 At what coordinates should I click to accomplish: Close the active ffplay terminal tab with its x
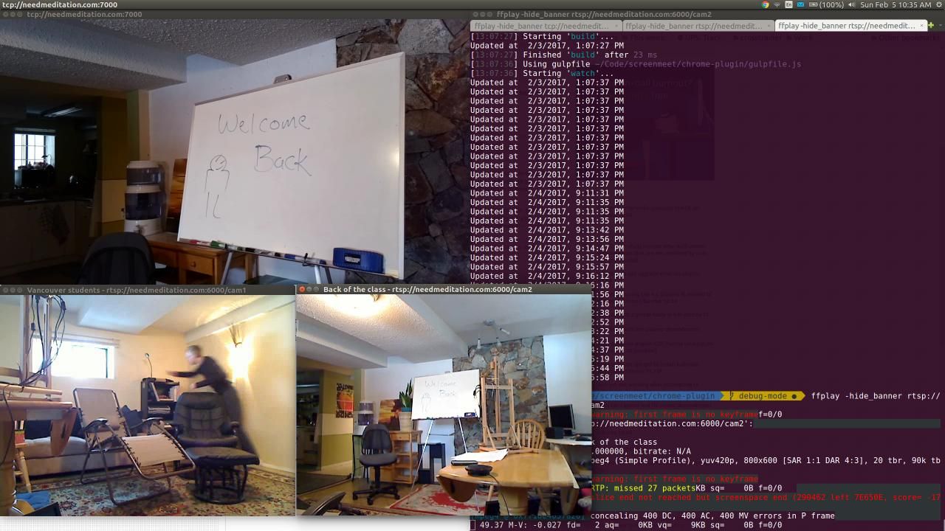tap(922, 26)
